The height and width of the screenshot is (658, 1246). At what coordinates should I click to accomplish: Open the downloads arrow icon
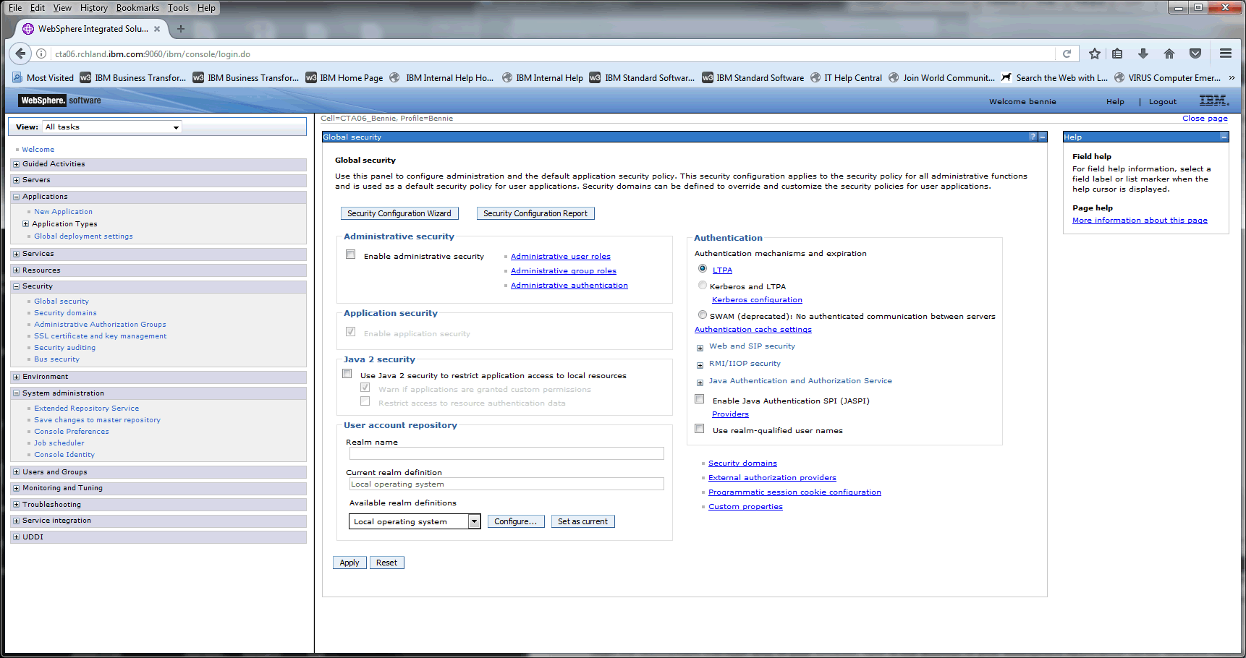pos(1143,54)
